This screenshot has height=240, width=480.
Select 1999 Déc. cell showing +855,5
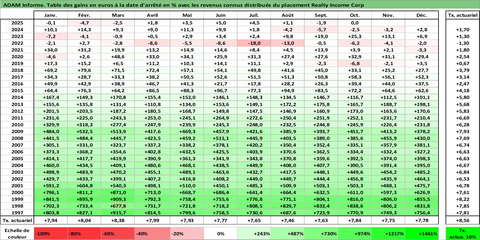tap(422, 199)
